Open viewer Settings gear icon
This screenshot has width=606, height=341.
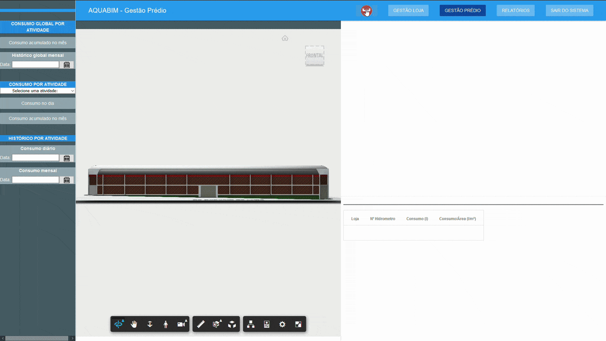[282, 324]
